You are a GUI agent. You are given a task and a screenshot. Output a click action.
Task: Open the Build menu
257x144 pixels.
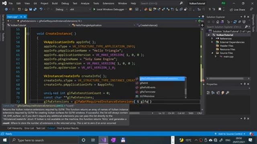pyautogui.click(x=55, y=3)
